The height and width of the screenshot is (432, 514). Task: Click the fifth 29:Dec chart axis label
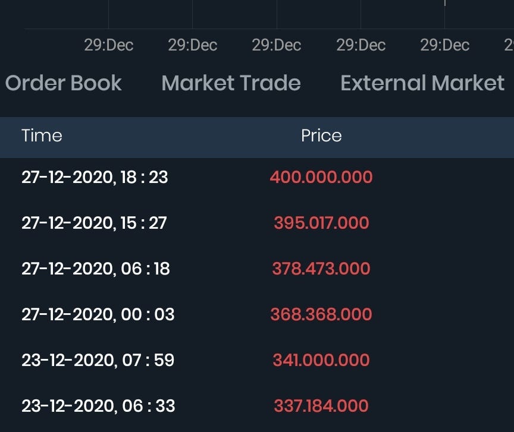(x=445, y=45)
